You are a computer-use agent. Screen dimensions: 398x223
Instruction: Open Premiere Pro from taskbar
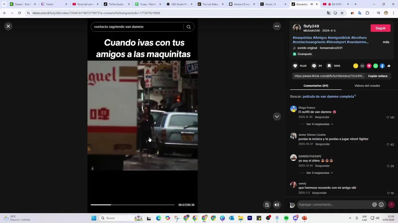point(250,218)
